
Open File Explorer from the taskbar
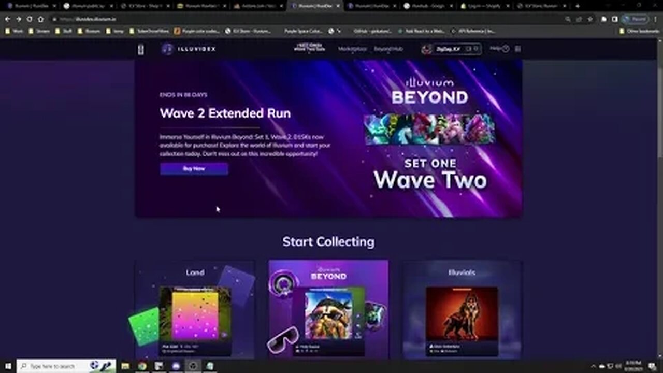(x=125, y=366)
